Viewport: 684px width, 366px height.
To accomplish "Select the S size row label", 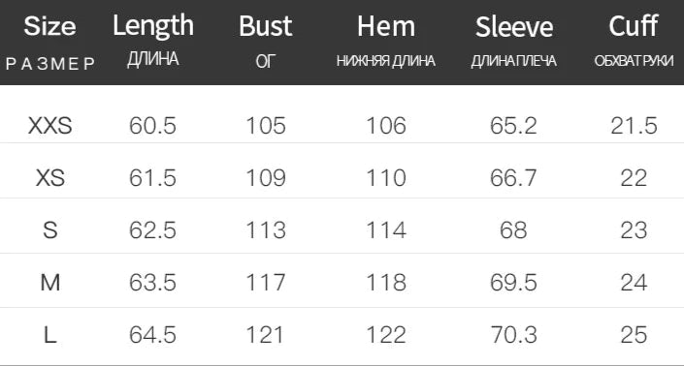I will (50, 230).
